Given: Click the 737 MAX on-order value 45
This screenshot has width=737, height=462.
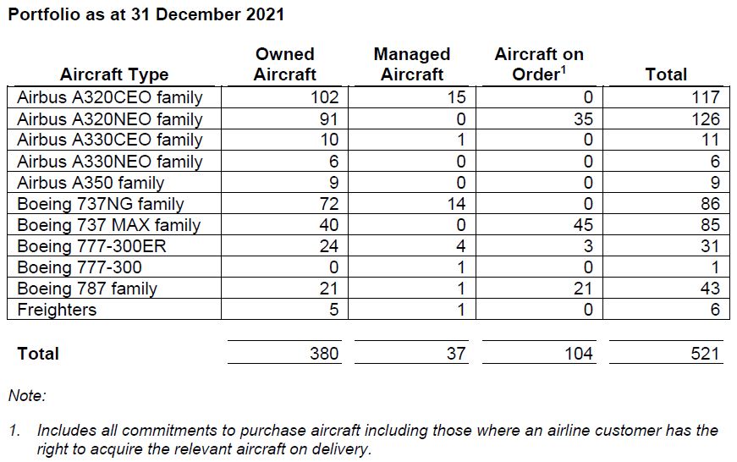Looking at the screenshot, I should click(582, 225).
